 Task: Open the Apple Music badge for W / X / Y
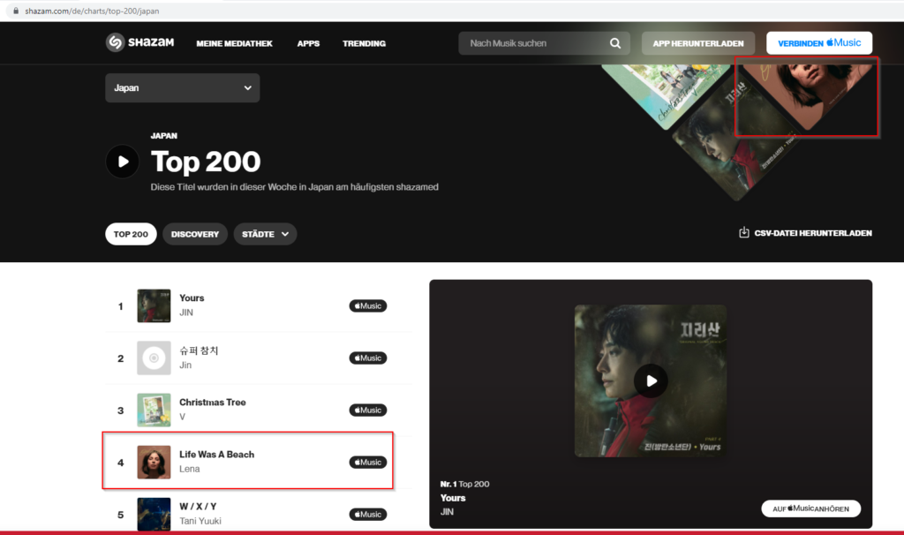coord(368,514)
